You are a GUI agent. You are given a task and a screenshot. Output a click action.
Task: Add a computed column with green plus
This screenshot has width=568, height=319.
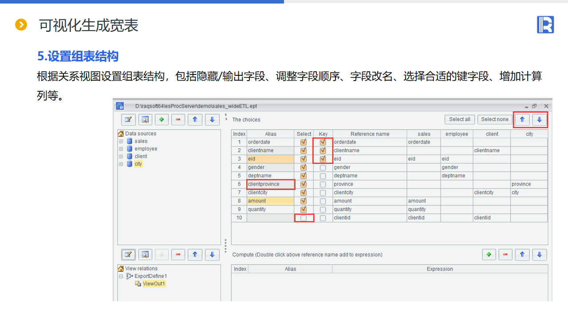coord(489,254)
